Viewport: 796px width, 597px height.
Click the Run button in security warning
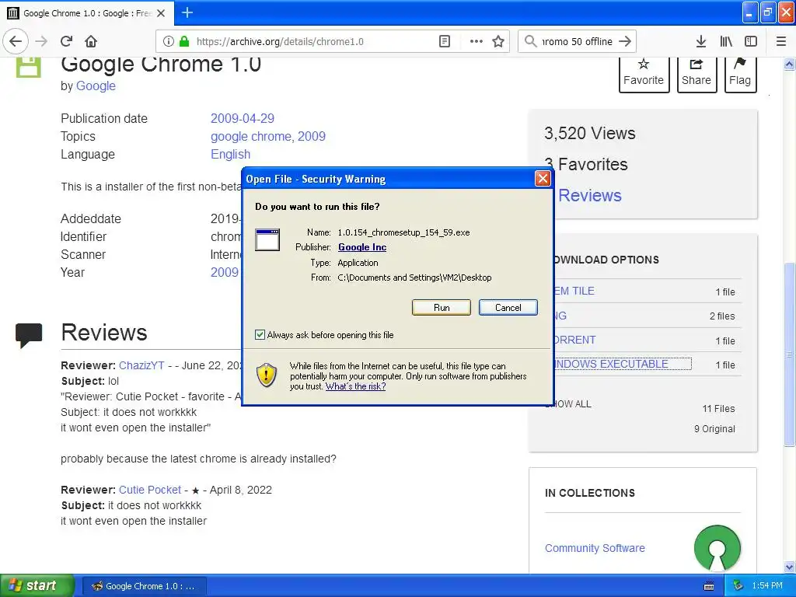pyautogui.click(x=442, y=308)
